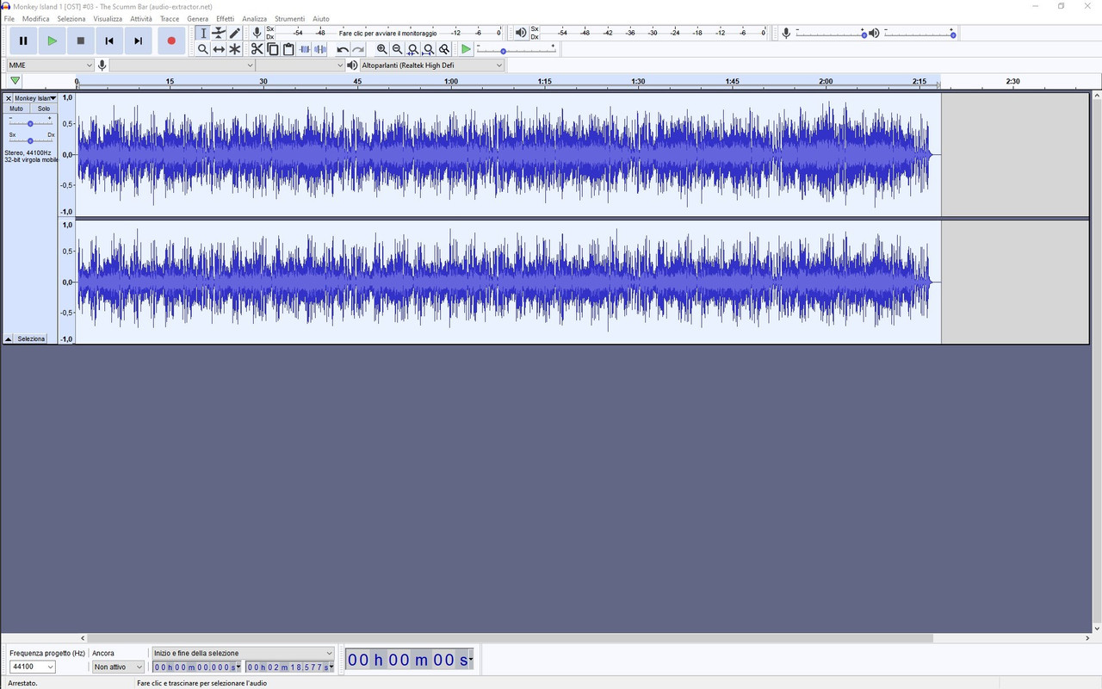Adjust the track Sx/Dx pan slider

(x=30, y=140)
